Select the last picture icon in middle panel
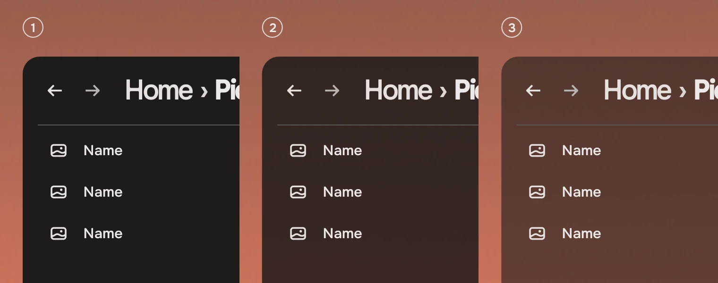718x283 pixels. click(x=298, y=233)
